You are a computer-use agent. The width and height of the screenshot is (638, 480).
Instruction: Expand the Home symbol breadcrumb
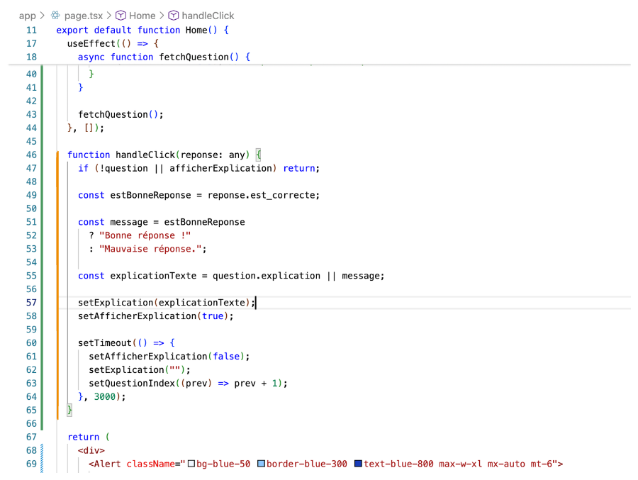coord(142,16)
